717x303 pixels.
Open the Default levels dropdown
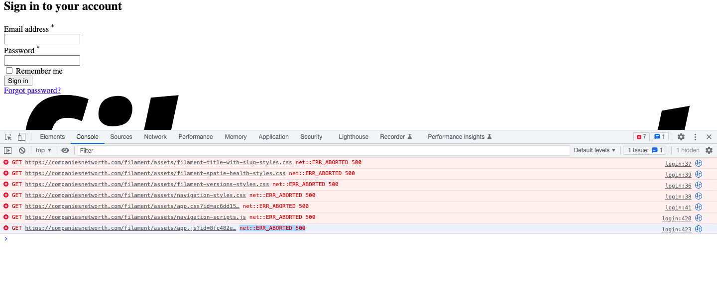(595, 150)
